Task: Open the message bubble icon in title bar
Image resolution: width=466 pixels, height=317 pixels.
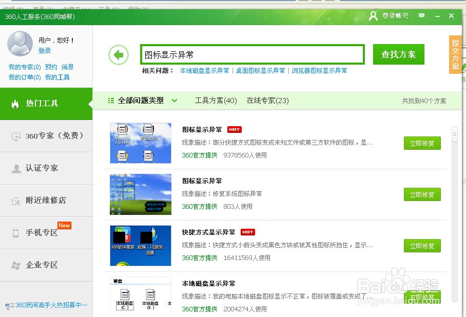Action: click(421, 16)
